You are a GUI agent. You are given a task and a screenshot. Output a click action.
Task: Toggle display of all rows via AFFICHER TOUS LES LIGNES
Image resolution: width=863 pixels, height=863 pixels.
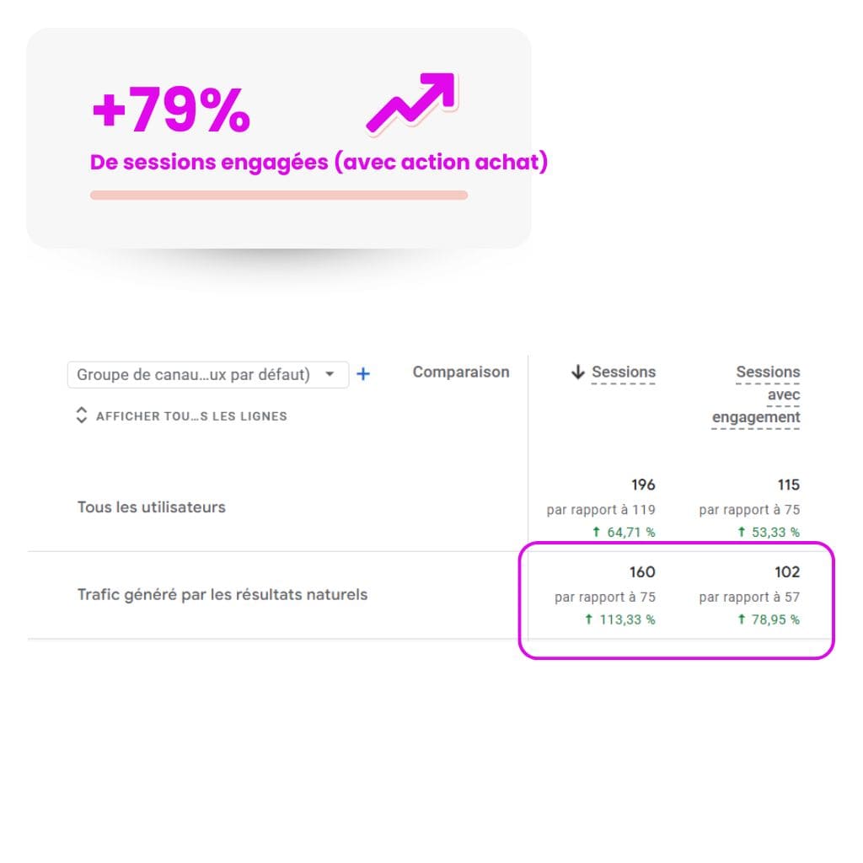click(192, 415)
